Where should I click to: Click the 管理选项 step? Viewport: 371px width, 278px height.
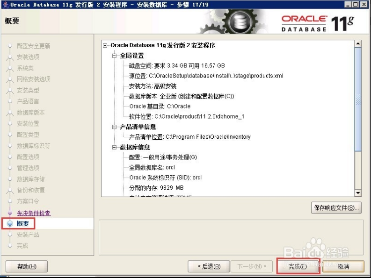coord(28,168)
